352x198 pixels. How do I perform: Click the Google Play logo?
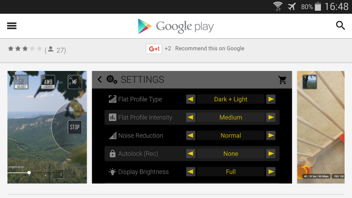tap(176, 26)
